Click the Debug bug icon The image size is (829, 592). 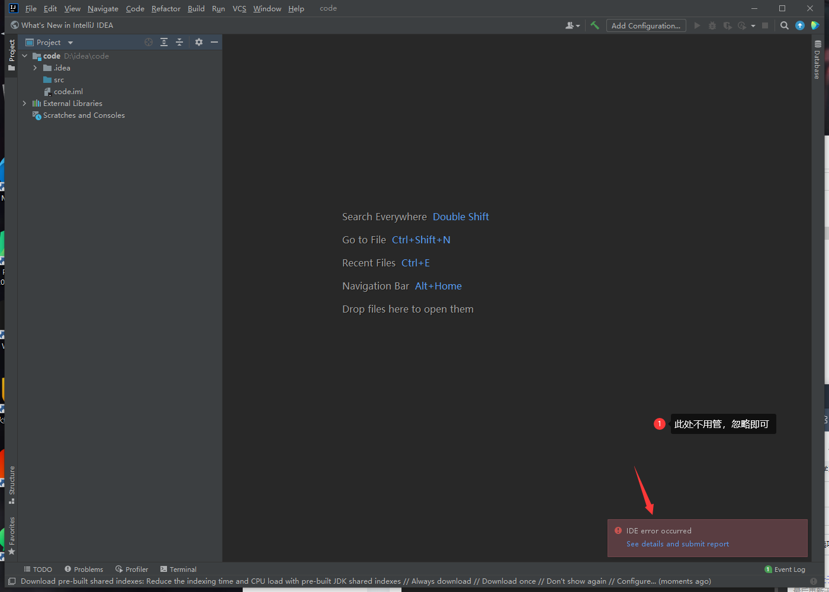tap(712, 25)
